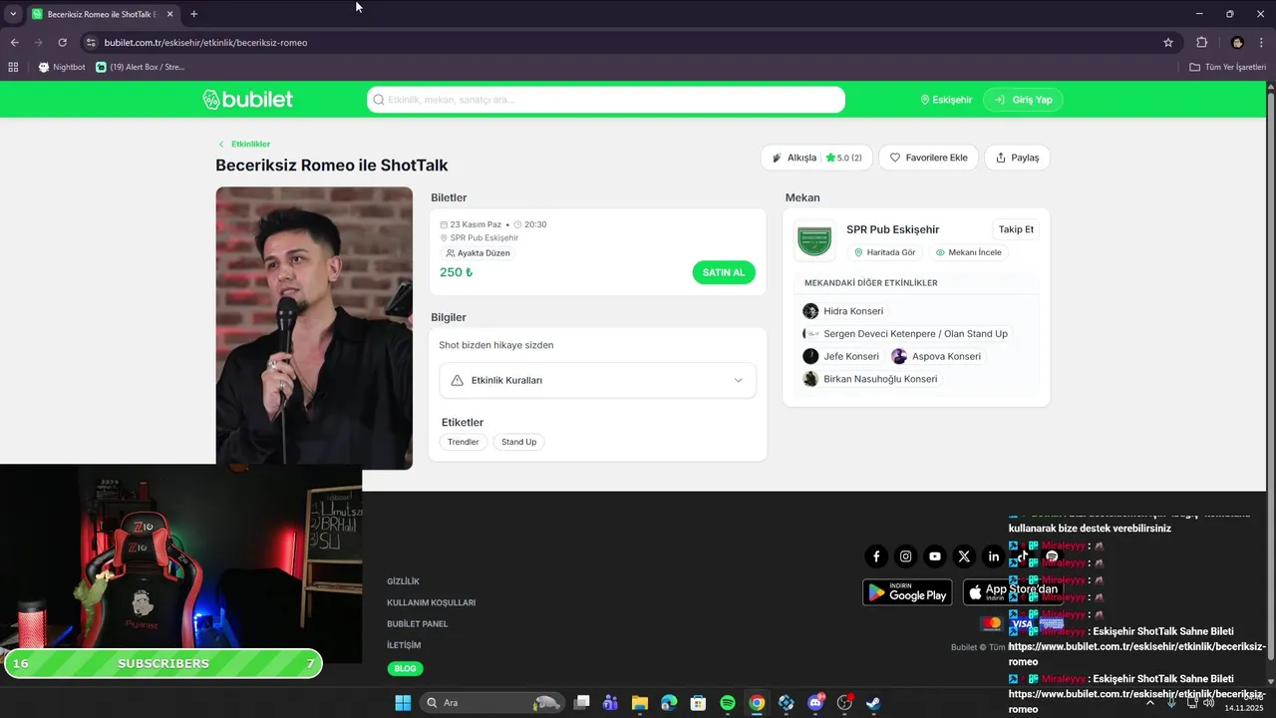Open the KULLANIM KOŞULLARI footer link
The width and height of the screenshot is (1276, 718).
point(431,602)
